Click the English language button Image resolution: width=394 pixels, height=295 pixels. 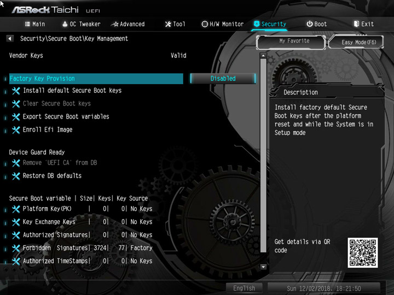244,288
